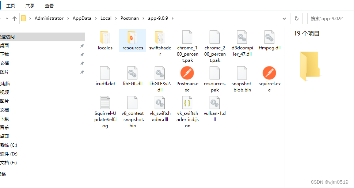Select the swiftshader folder icon
Viewport: 354px width, 188px height.
coord(160,37)
